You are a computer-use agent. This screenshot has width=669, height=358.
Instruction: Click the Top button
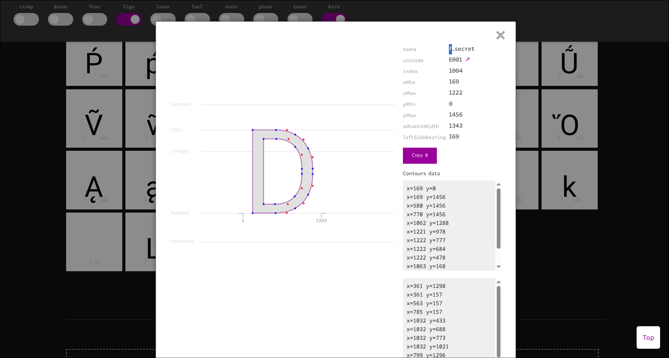click(x=648, y=337)
